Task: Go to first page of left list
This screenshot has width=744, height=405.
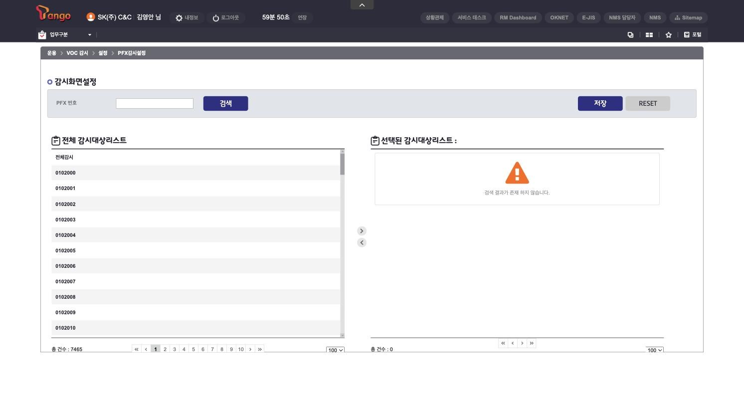Action: pos(137,349)
